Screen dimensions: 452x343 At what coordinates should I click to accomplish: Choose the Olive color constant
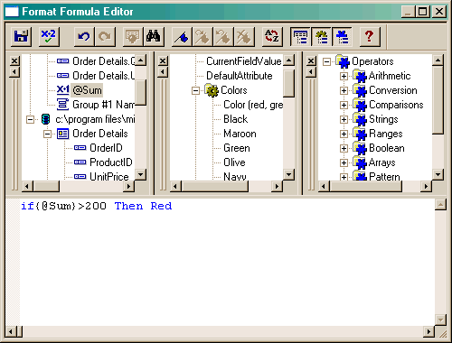pos(234,162)
